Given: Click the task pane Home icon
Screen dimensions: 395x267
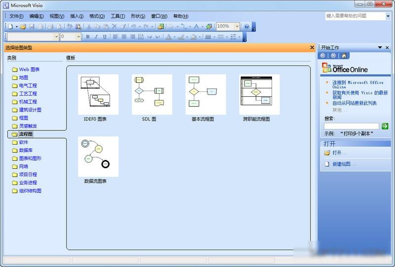Looking at the screenshot, I should coord(344,56).
